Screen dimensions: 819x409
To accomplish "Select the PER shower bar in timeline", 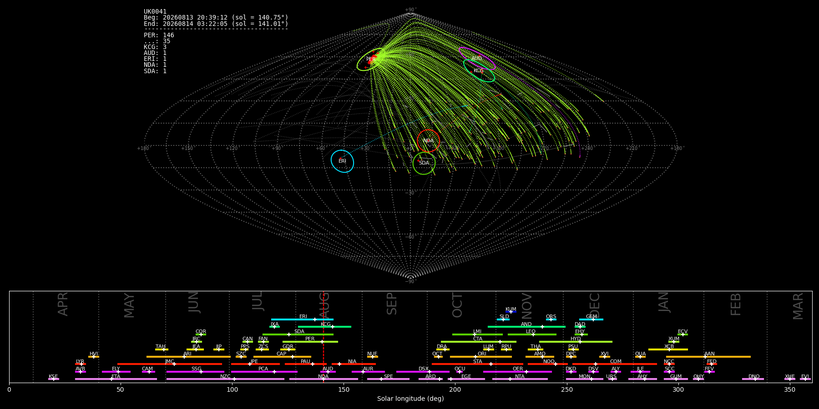I will click(x=310, y=342).
